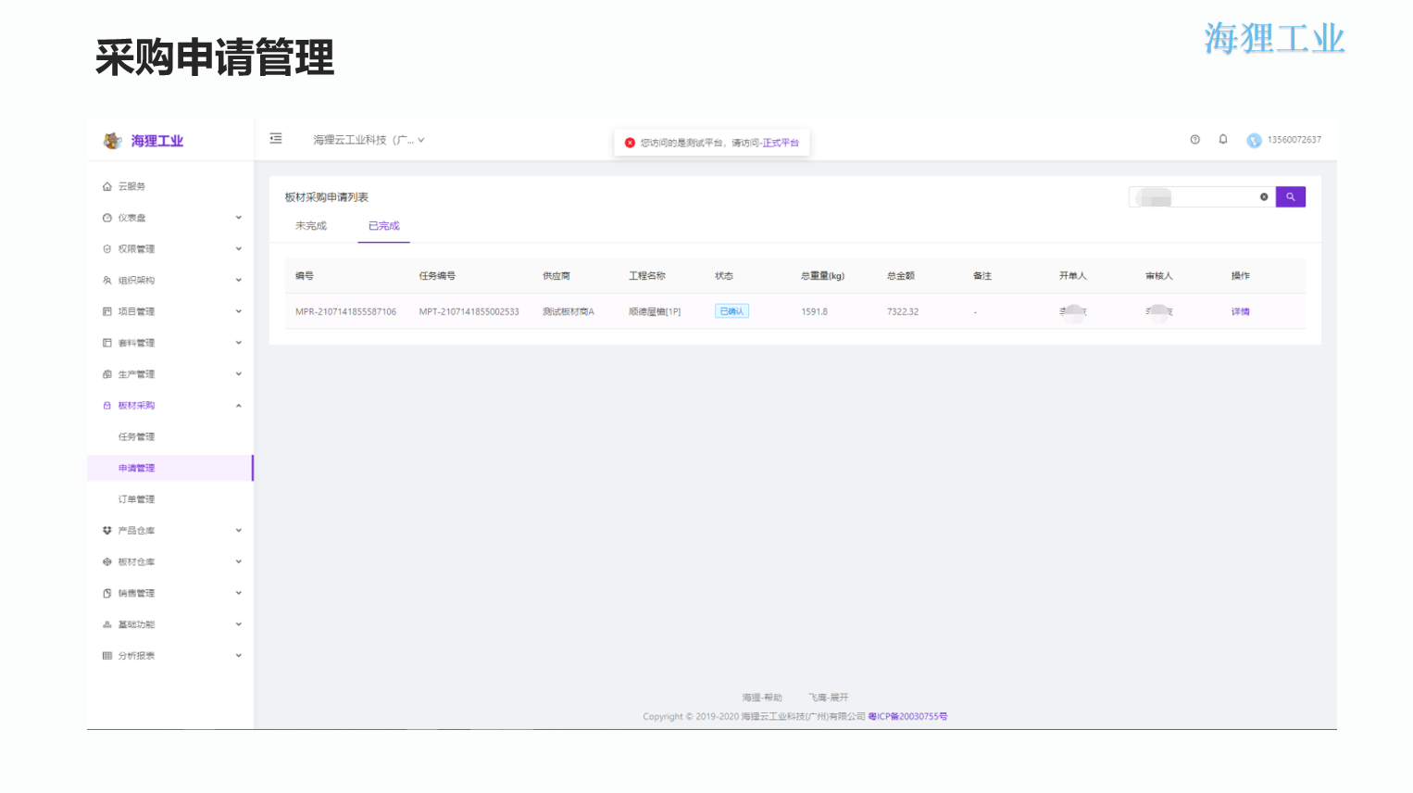Toggle the sidebar collapse icon

[x=276, y=138]
